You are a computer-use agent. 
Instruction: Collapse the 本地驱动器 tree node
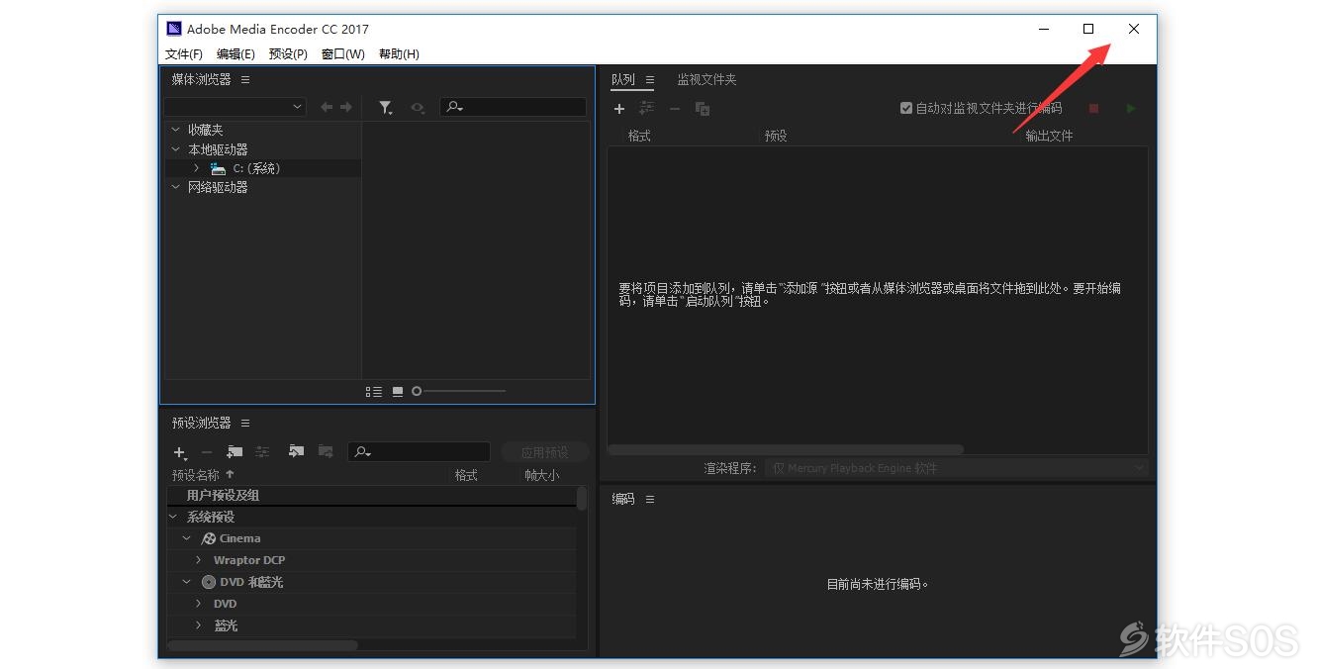[175, 149]
